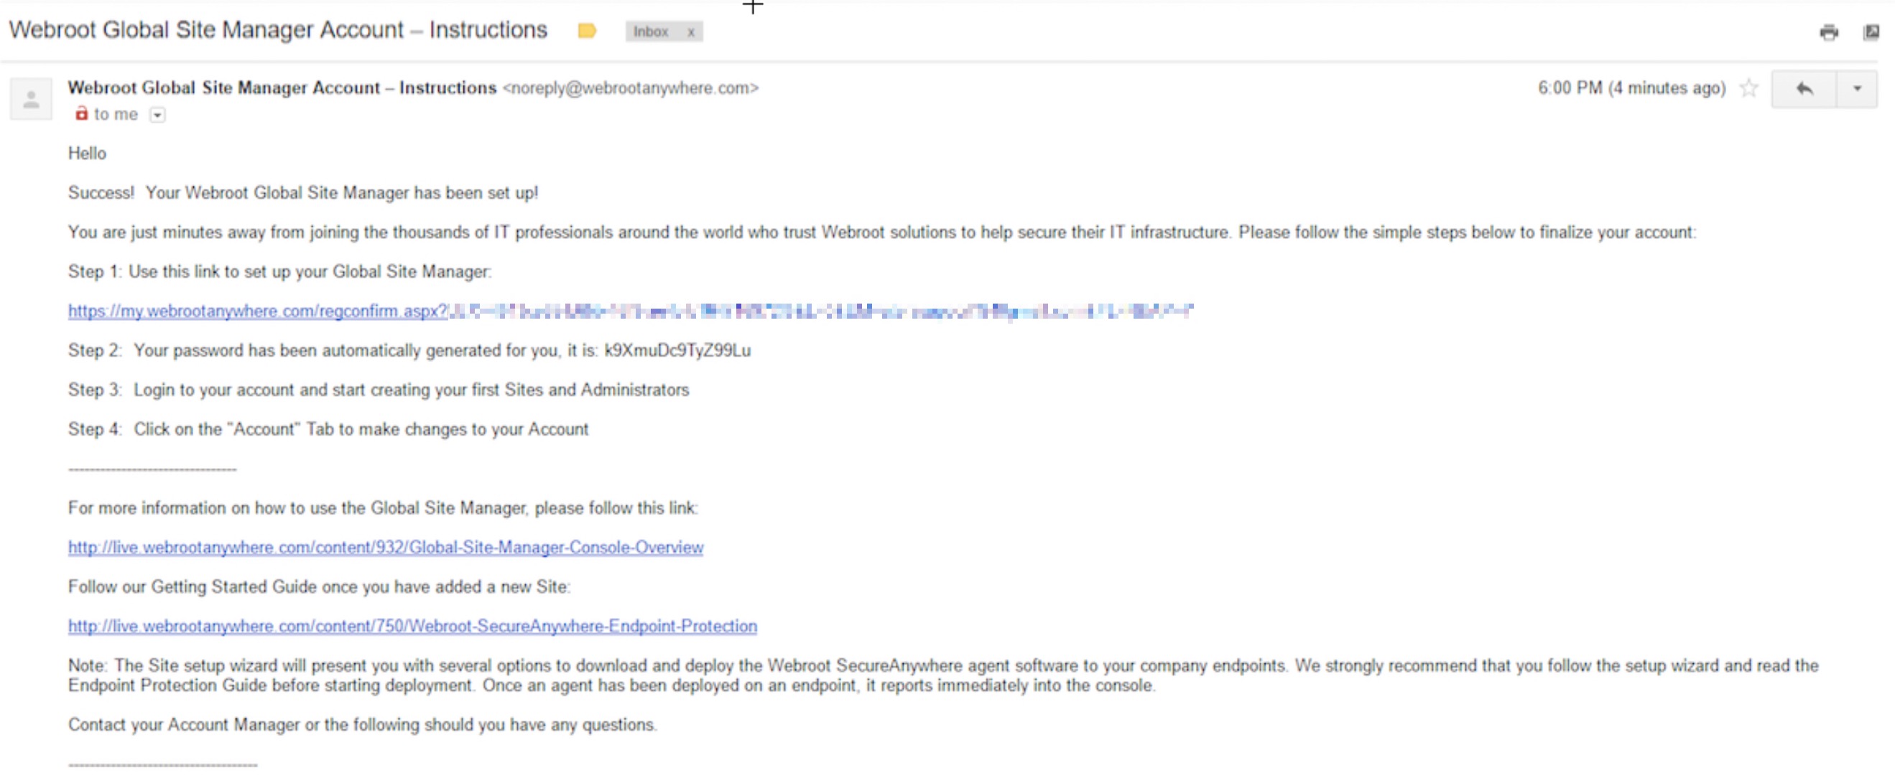
Task: Open the regconfirm.aspx setup link
Action: point(631,311)
